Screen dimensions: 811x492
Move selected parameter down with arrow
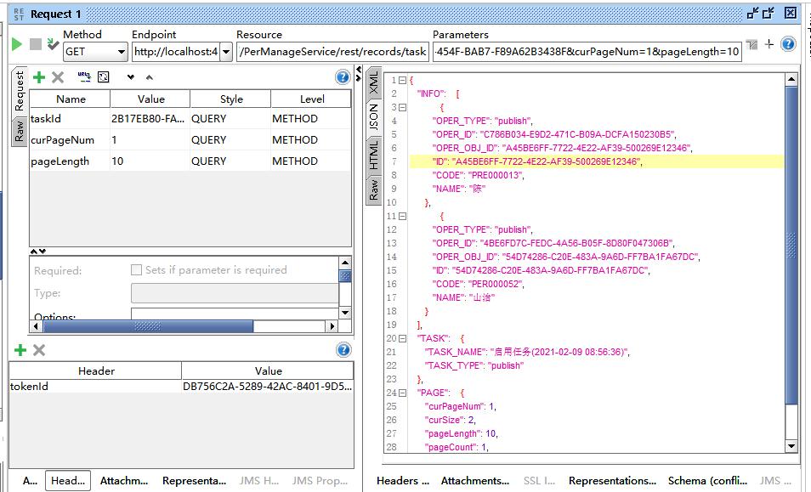pos(131,77)
